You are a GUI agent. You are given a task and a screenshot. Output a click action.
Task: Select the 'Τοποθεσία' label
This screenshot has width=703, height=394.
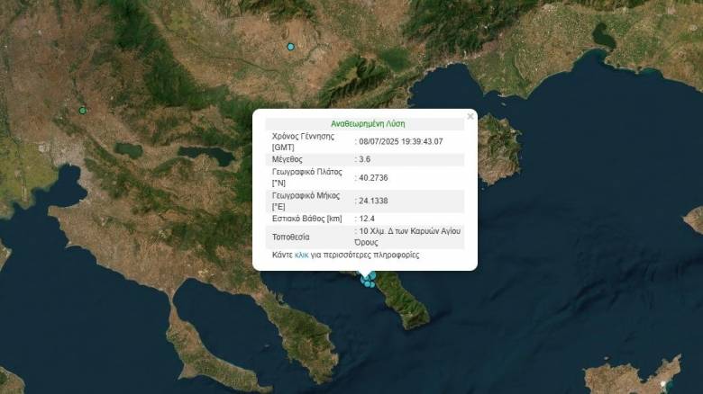coord(290,237)
